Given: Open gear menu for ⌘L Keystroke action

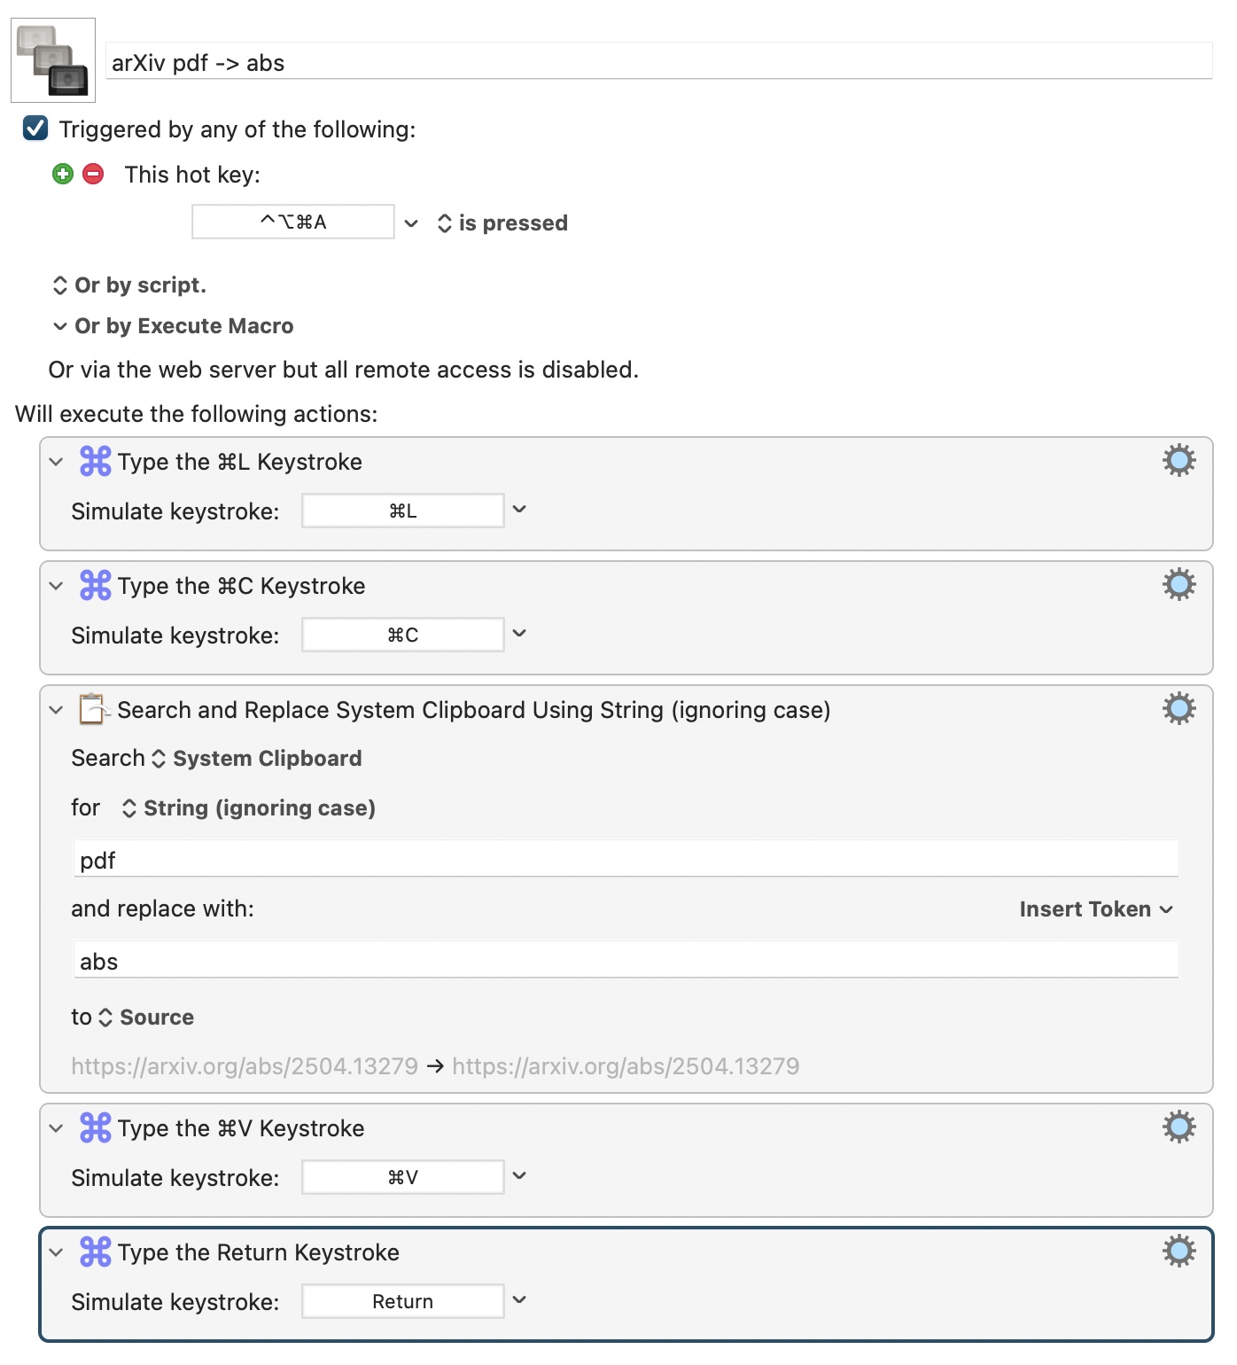Looking at the screenshot, I should coord(1179,461).
